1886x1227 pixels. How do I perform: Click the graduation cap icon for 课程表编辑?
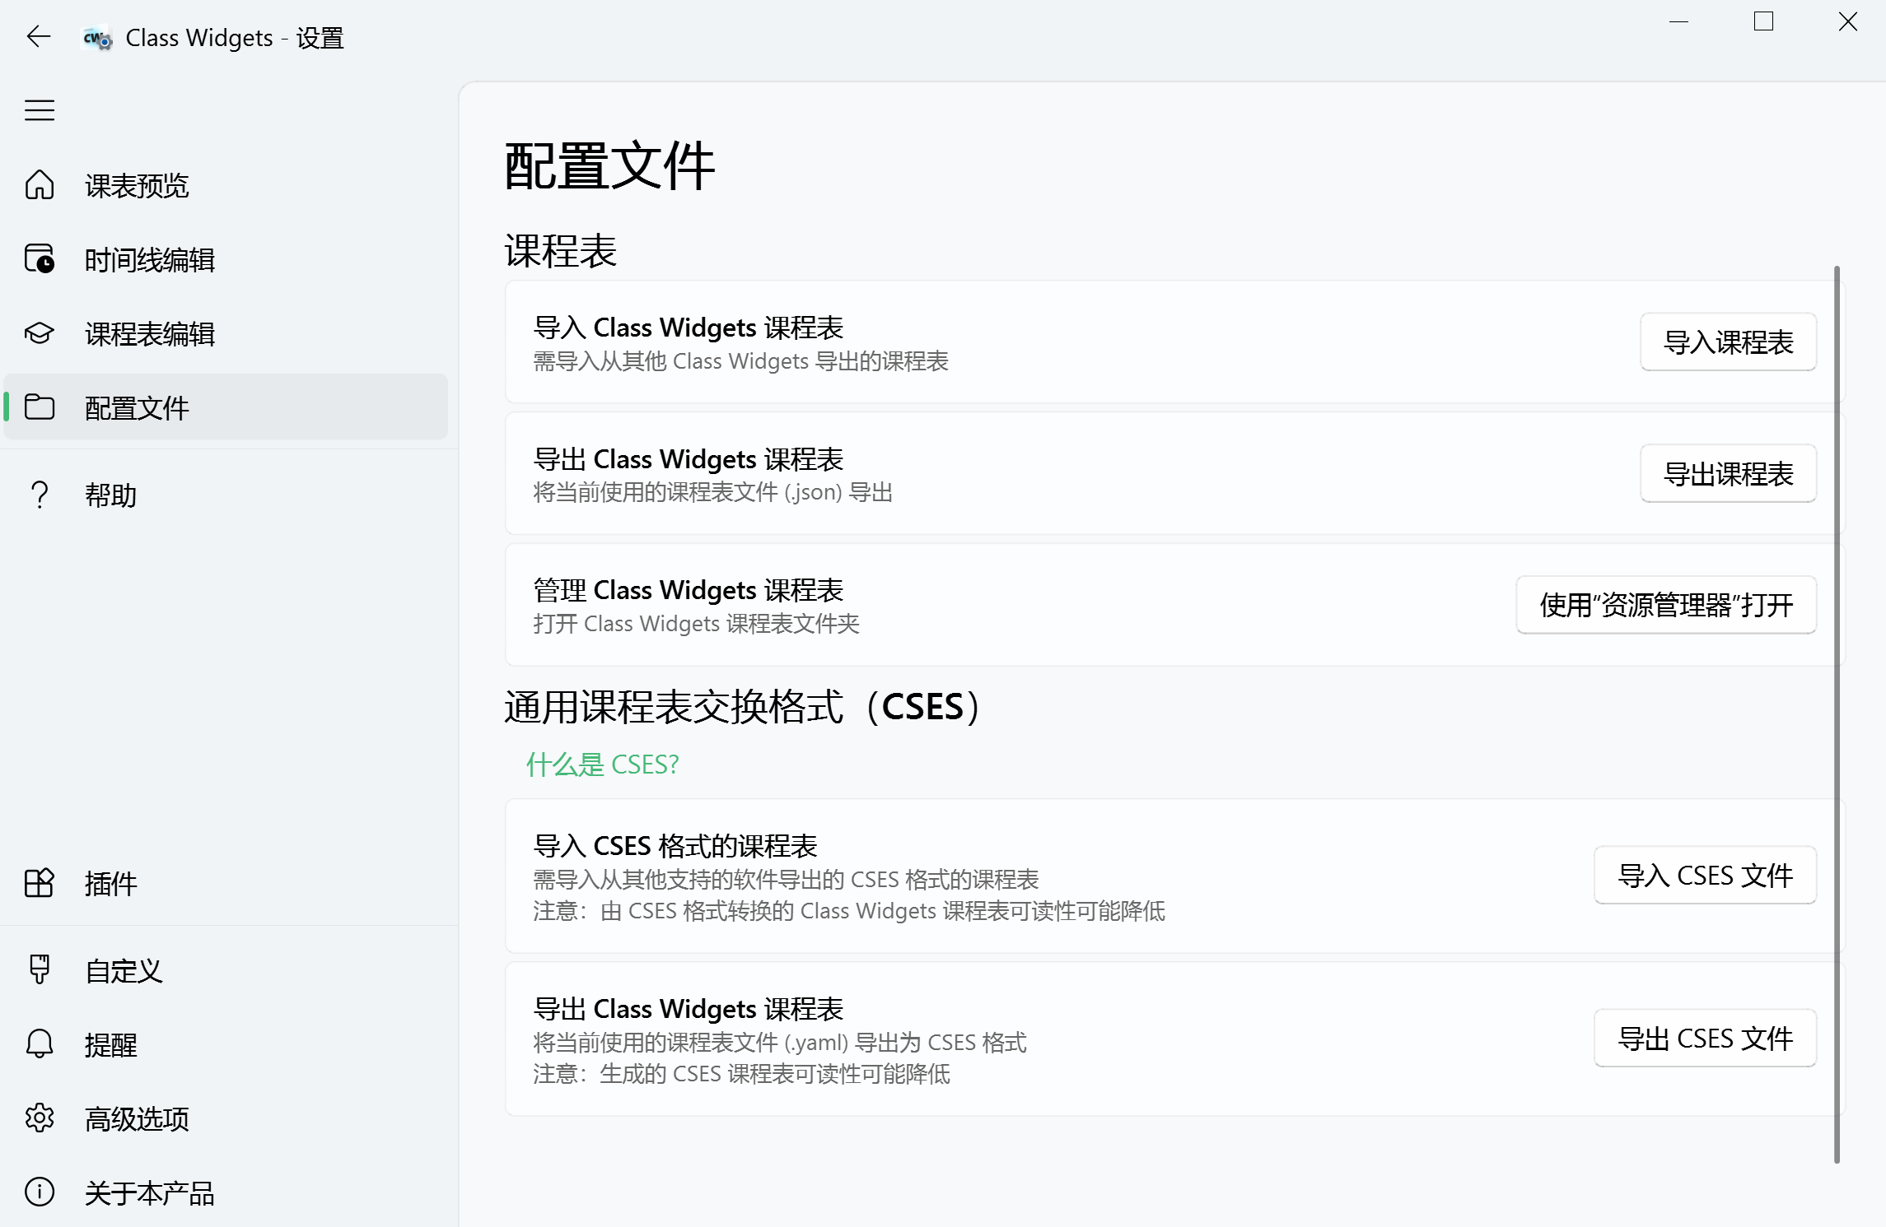(x=40, y=333)
